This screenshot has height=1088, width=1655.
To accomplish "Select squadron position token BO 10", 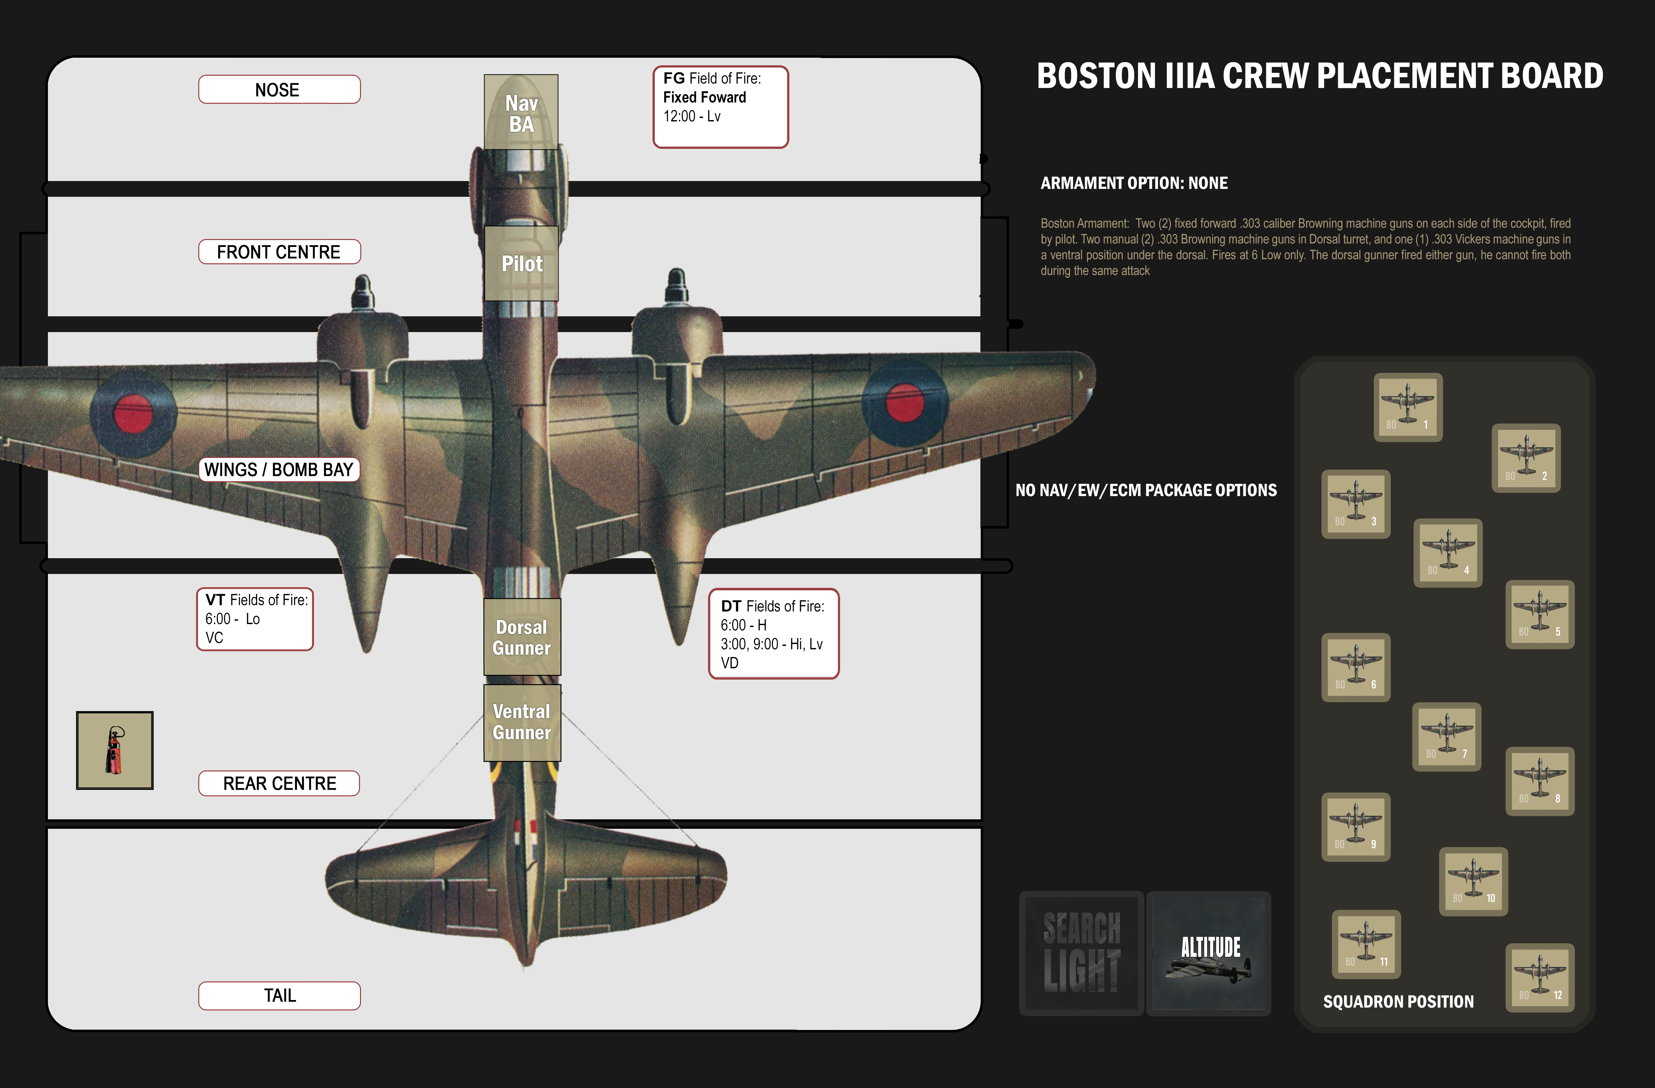I will click(x=1473, y=881).
